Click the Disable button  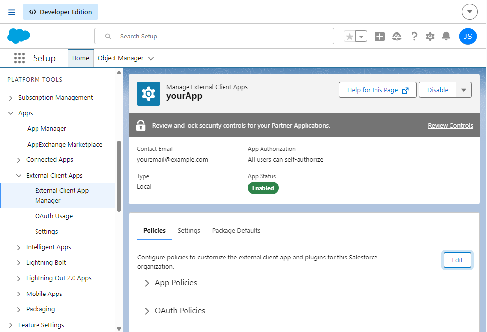click(x=438, y=90)
